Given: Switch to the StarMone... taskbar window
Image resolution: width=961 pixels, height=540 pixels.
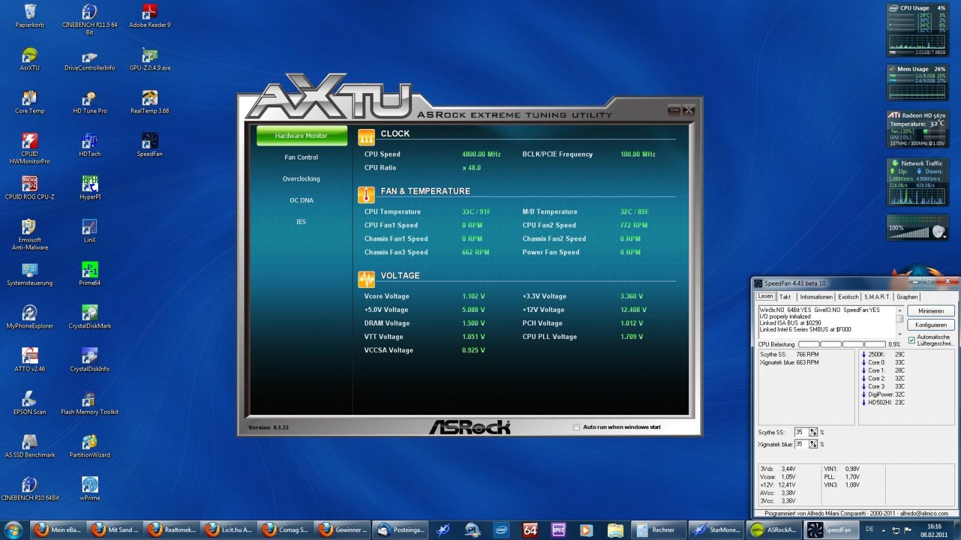Looking at the screenshot, I should point(717,530).
